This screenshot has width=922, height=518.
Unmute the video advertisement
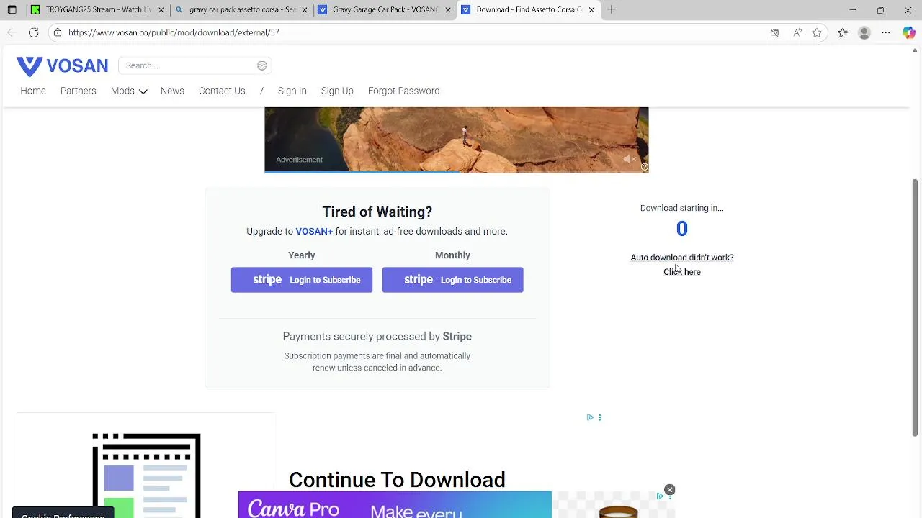click(x=630, y=159)
